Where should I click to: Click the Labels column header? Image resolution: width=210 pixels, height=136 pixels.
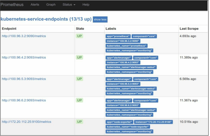tap(111, 29)
